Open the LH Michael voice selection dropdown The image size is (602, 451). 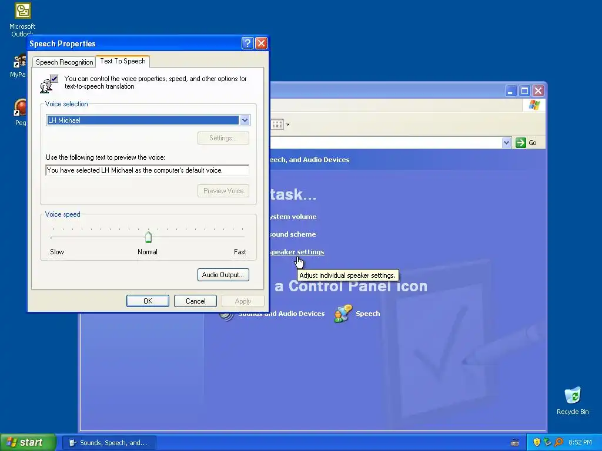click(x=245, y=120)
